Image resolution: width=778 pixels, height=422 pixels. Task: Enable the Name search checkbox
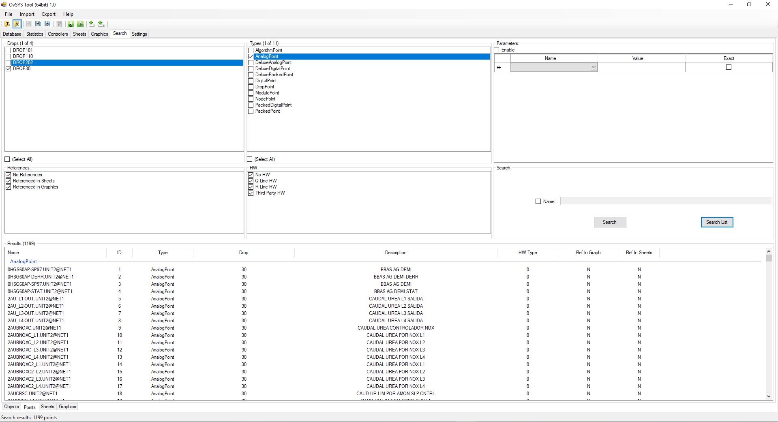coord(538,201)
